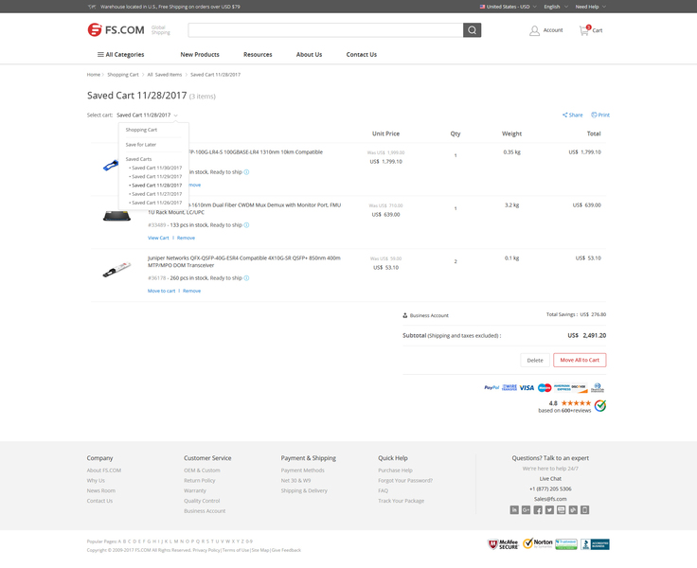Click the Juniper transceiver product thumbnail

point(116,270)
